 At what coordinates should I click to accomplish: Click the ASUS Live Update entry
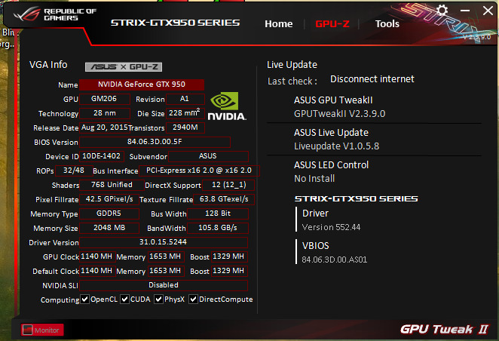(331, 138)
